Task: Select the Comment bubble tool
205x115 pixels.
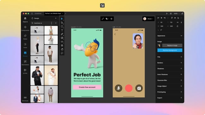Action: [x=62, y=53]
